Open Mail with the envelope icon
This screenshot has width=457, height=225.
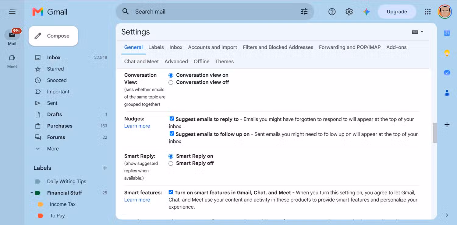[12, 35]
